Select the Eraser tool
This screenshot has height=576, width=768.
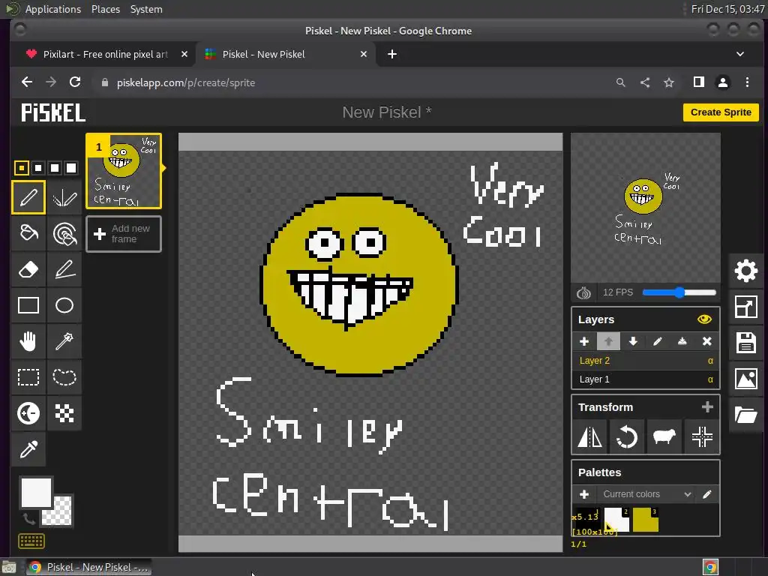coord(28,269)
